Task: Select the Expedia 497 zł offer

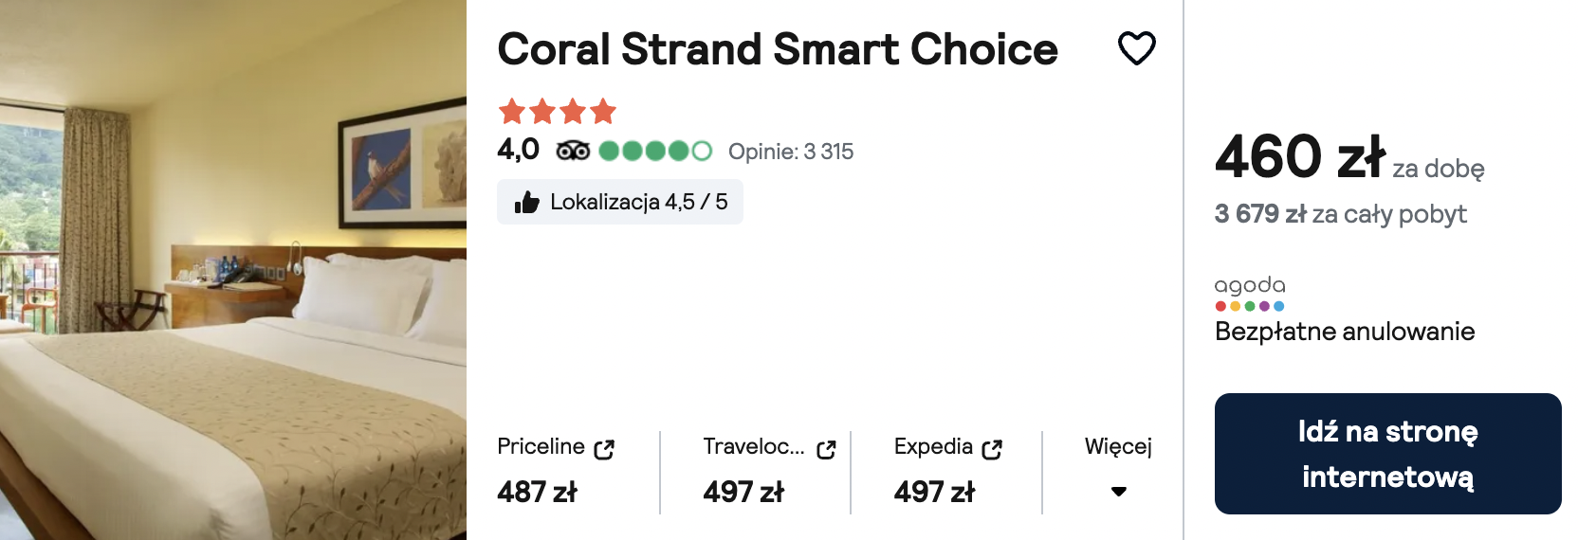Action: (948, 471)
